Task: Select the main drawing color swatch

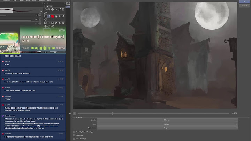Action: pyautogui.click(x=47, y=30)
